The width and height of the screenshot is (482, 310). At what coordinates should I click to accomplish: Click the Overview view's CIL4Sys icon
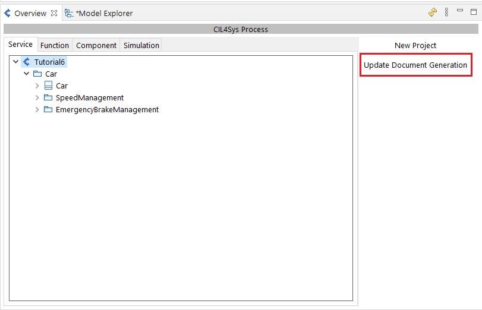[7, 13]
